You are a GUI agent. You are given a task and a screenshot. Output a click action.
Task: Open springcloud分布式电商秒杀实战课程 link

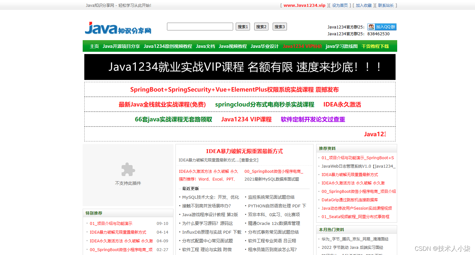click(x=265, y=105)
